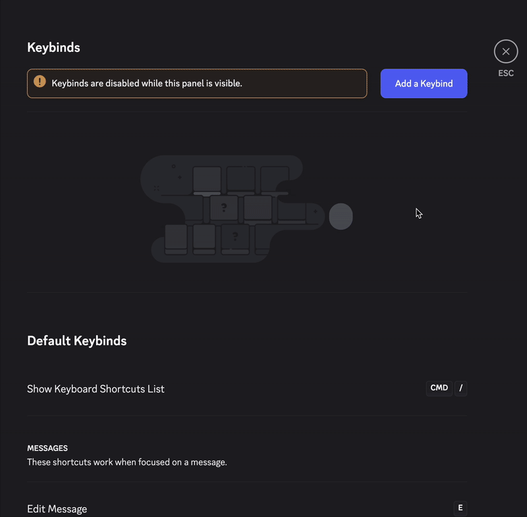Click the top-left key of the keyboard illustration

pyautogui.click(x=206, y=179)
